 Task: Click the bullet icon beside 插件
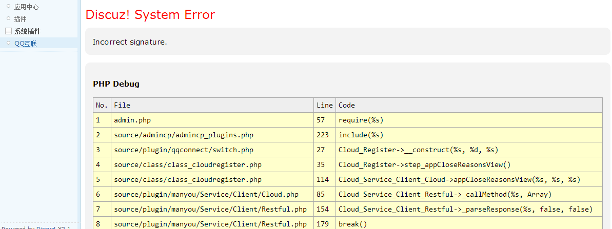point(8,18)
